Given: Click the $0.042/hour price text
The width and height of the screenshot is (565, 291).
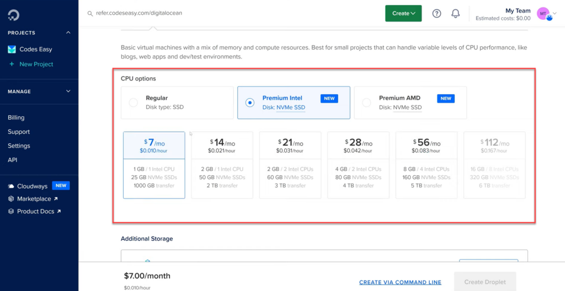Looking at the screenshot, I should pos(358,151).
